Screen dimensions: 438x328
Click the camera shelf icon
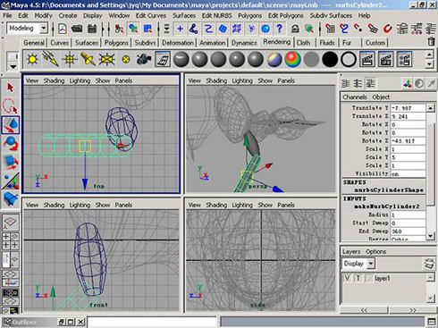[x=144, y=59]
